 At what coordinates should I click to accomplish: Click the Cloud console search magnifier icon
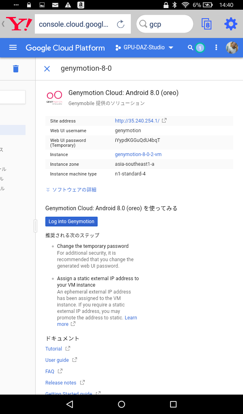tap(190, 48)
